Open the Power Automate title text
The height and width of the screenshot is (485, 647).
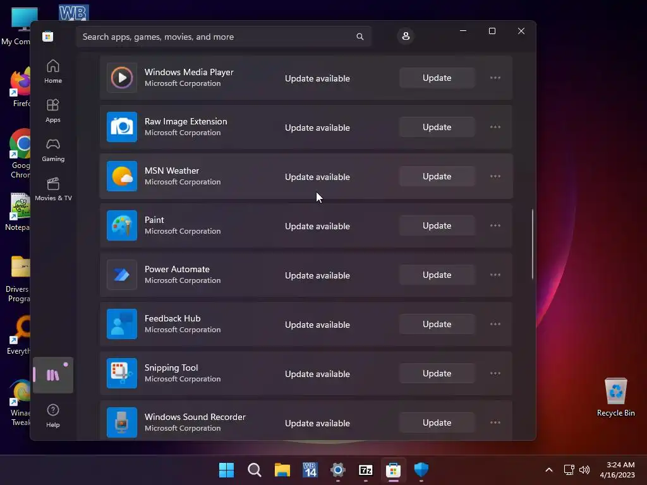[x=177, y=269]
